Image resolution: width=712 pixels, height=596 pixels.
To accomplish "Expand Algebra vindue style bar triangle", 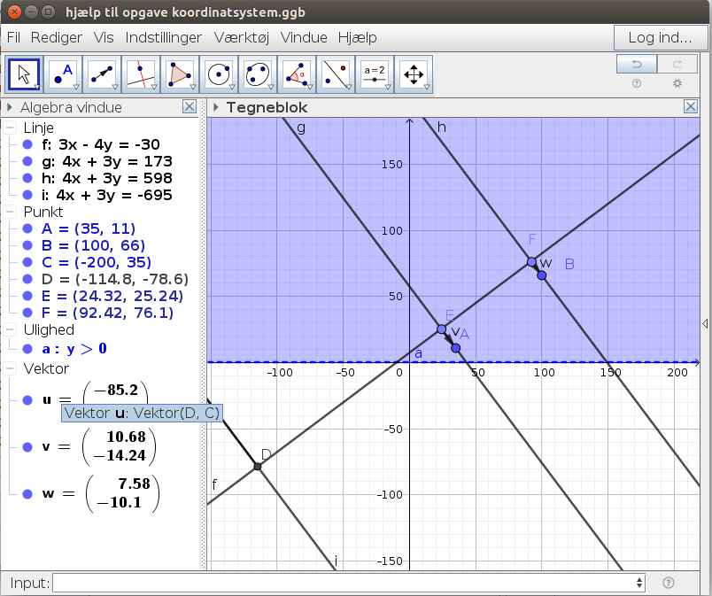I will coord(9,107).
